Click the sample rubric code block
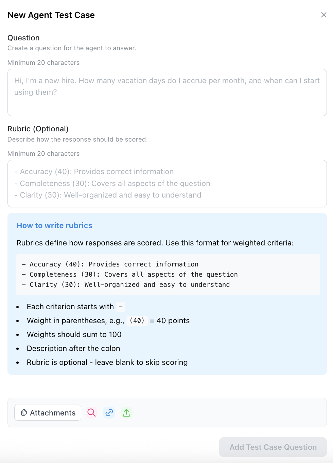Screen dimensions: 333x463 click(x=168, y=274)
